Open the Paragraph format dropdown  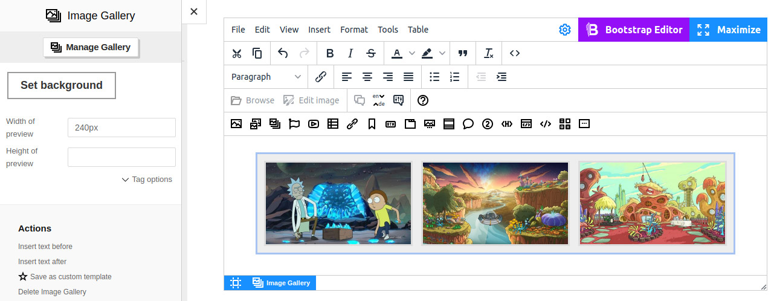[x=266, y=77]
